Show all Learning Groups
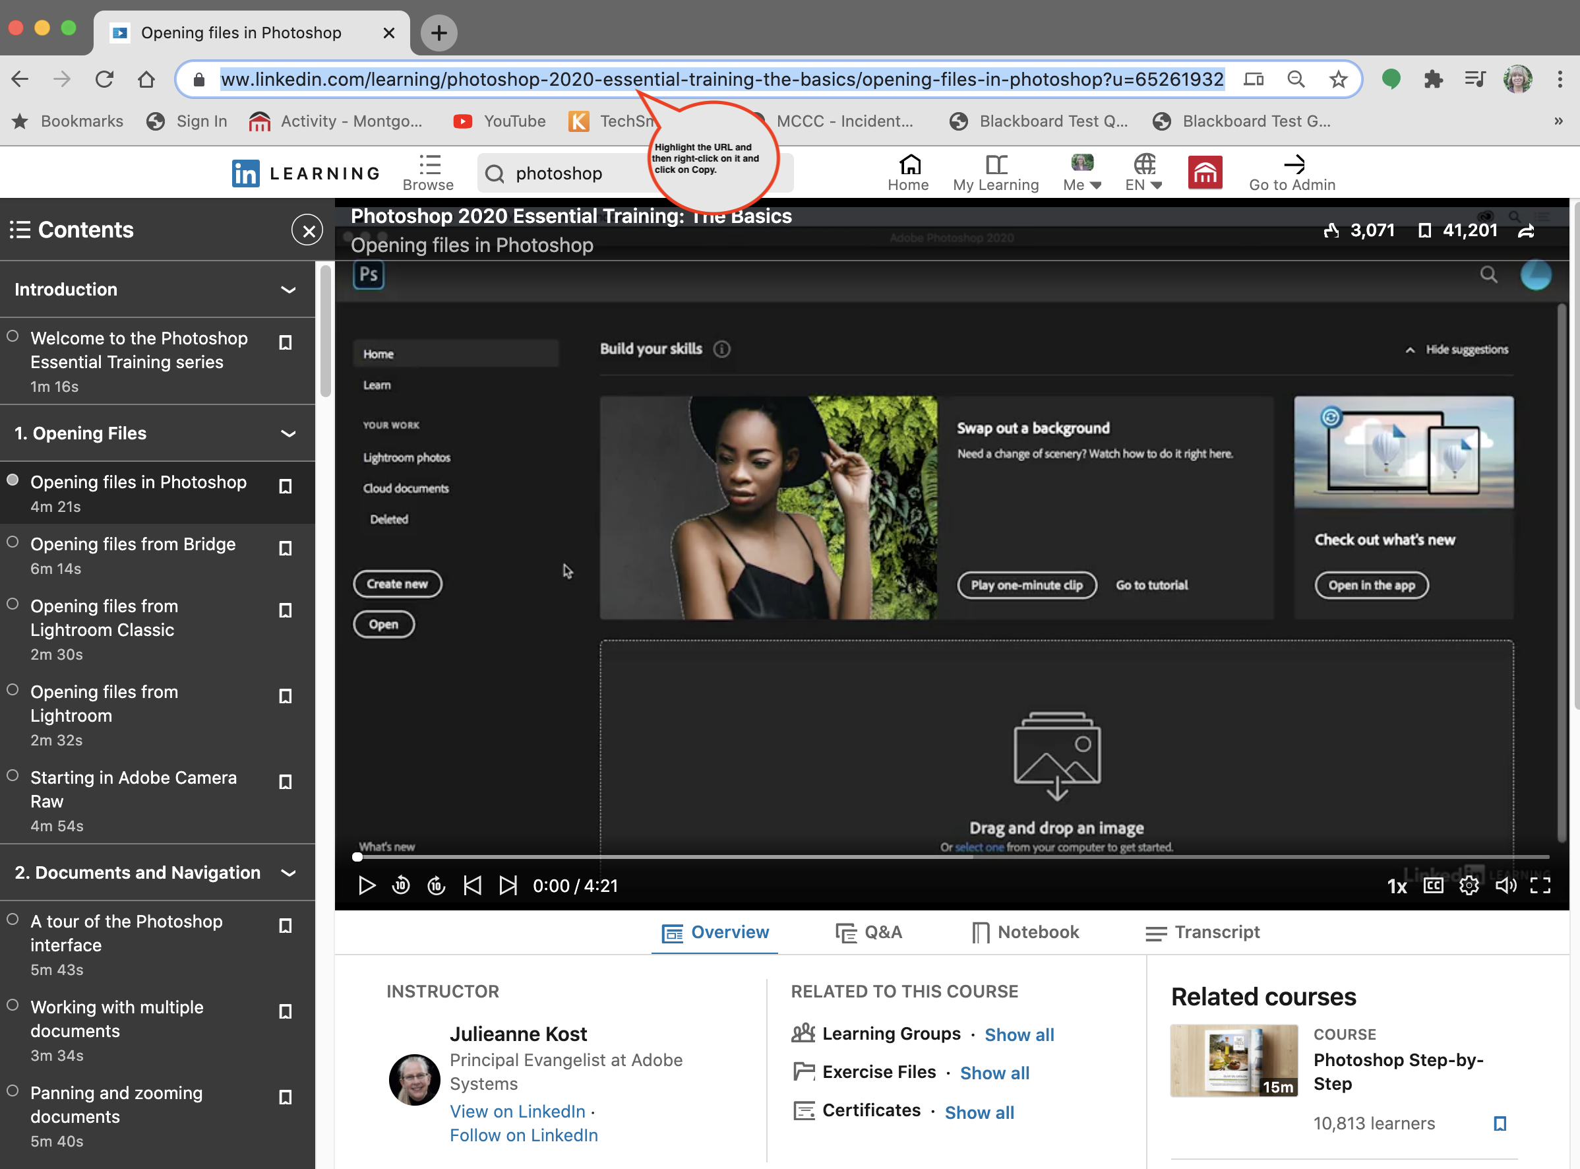The width and height of the screenshot is (1580, 1169). tap(1019, 1034)
